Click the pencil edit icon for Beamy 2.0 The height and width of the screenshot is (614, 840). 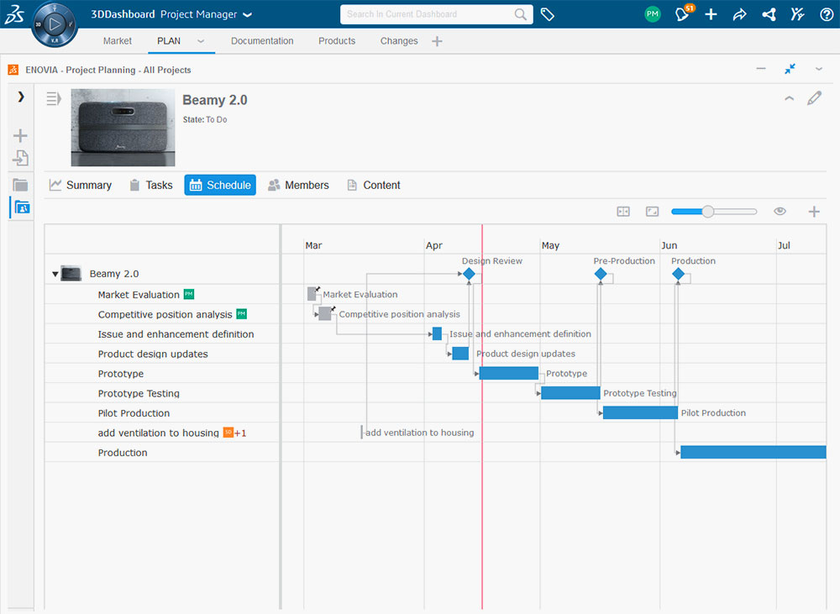point(814,98)
